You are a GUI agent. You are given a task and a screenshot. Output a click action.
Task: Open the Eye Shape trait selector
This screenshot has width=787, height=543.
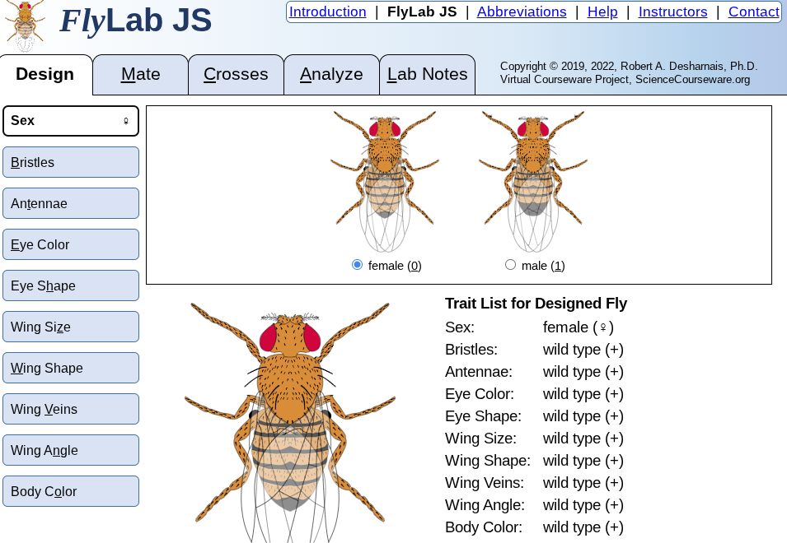click(x=71, y=285)
